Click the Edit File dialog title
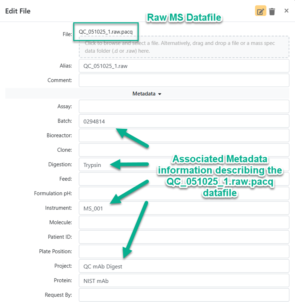 coord(18,11)
